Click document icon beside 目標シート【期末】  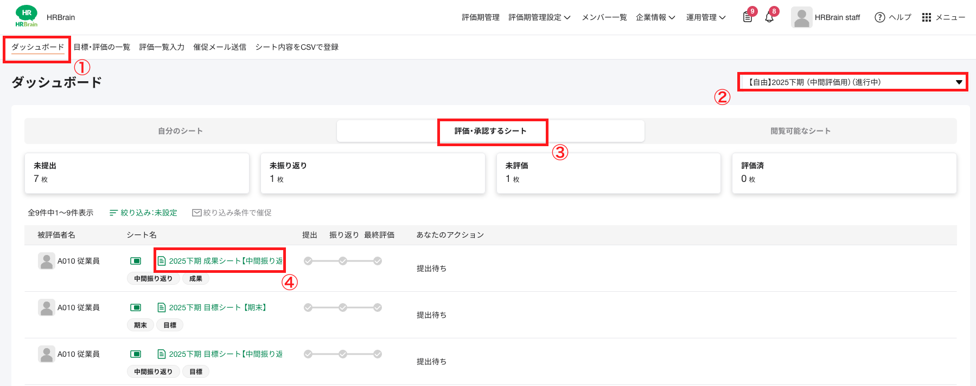pos(162,308)
